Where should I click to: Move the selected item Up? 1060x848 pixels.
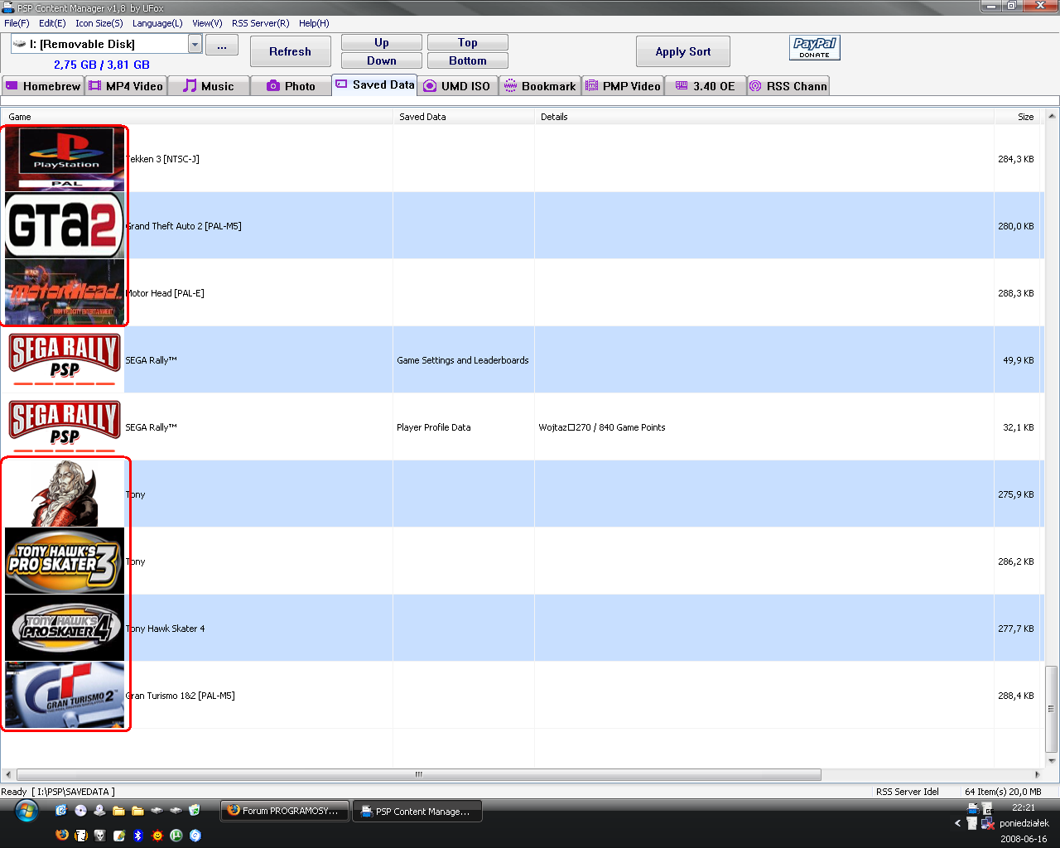click(x=382, y=42)
